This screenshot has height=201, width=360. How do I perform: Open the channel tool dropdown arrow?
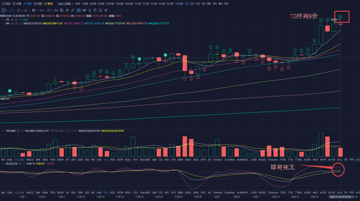click(22, 10)
